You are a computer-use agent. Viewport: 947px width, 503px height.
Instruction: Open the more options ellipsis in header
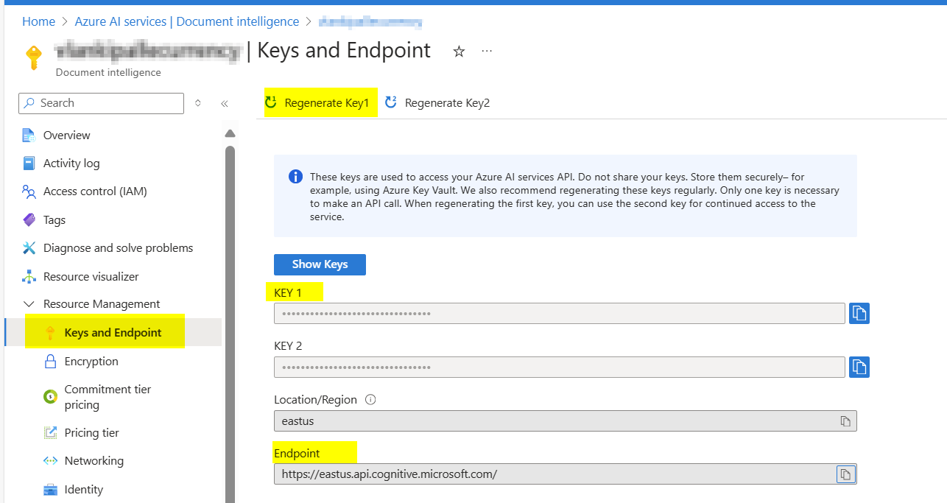(x=487, y=51)
